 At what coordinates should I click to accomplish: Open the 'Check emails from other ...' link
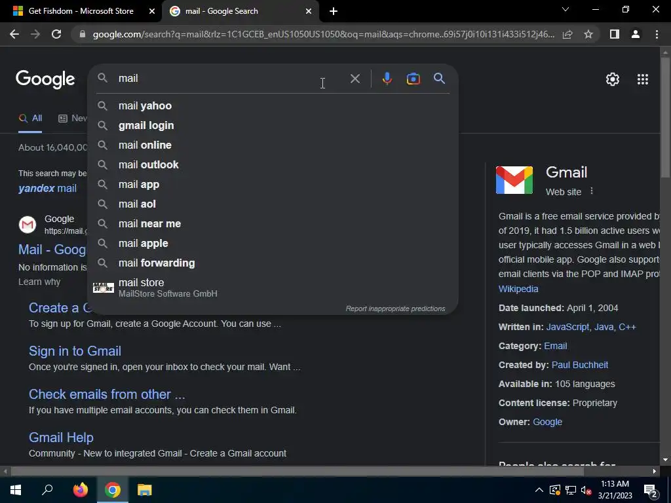click(107, 394)
